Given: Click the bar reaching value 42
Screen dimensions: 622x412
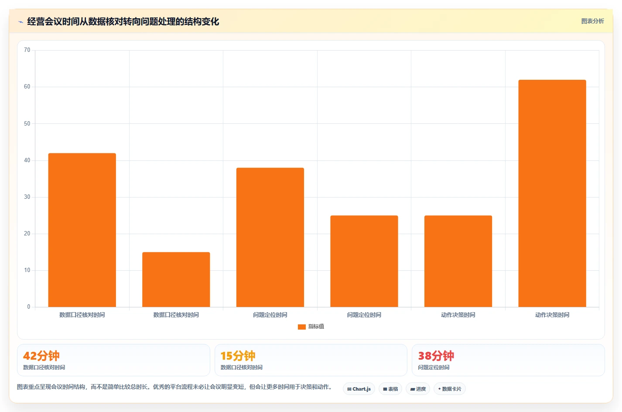Looking at the screenshot, I should pyautogui.click(x=82, y=230).
